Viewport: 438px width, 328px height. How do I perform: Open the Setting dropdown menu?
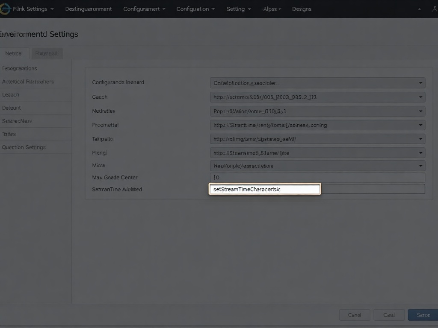pos(239,9)
